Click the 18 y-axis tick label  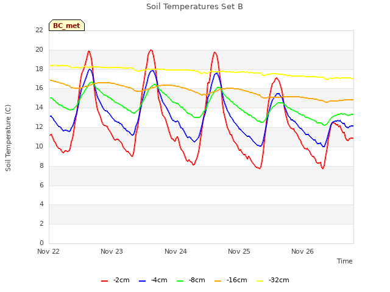39,69
